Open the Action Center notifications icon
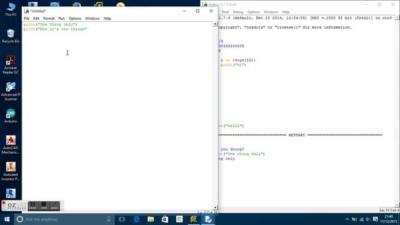The height and width of the screenshot is (225, 400). [x=375, y=219]
